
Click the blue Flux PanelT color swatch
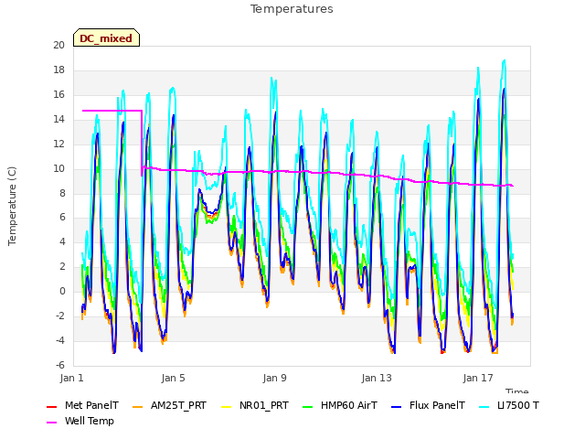tap(397, 406)
